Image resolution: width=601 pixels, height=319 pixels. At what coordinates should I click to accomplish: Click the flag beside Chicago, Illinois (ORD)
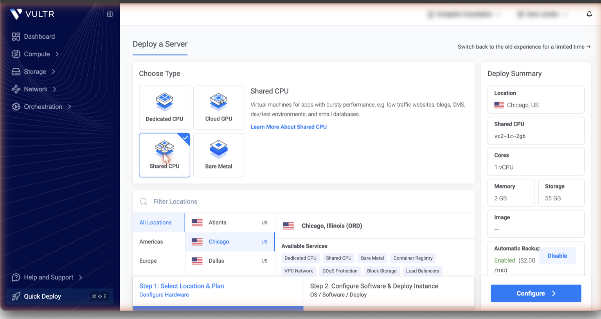pos(288,226)
